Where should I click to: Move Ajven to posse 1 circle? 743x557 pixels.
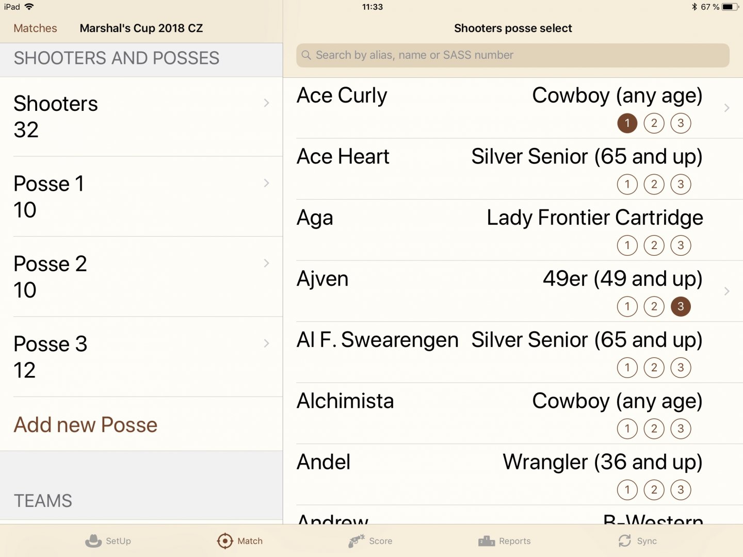coord(627,306)
